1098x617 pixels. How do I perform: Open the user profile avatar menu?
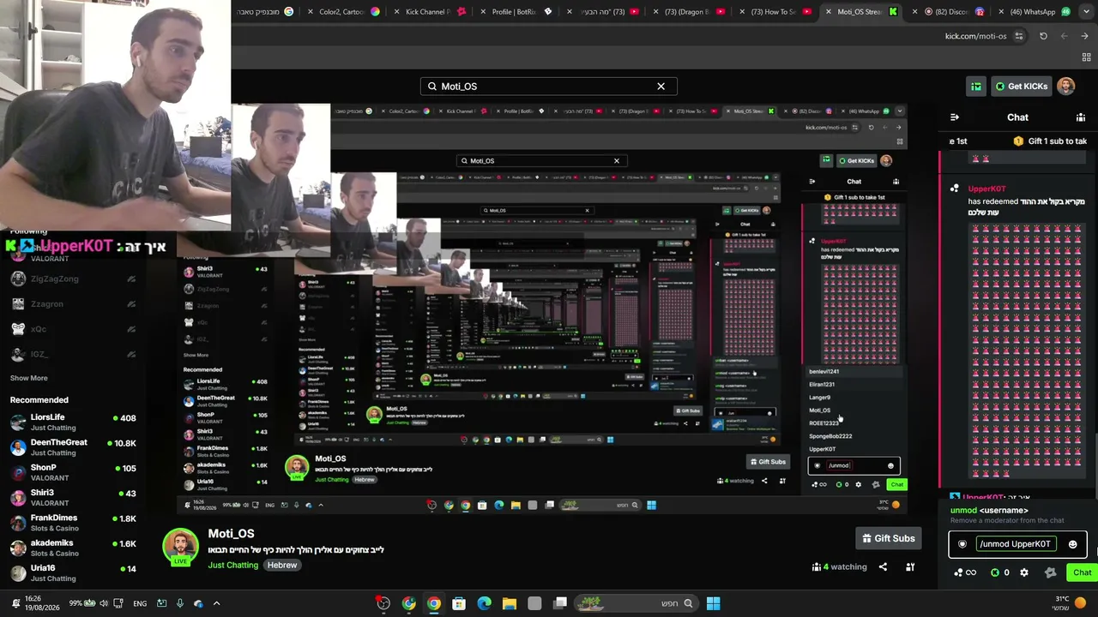click(1065, 86)
